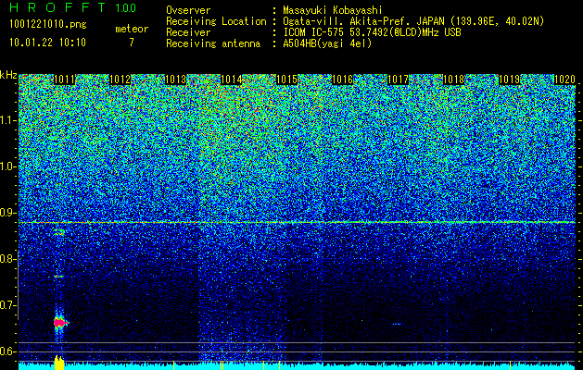Click the timestamp 10.01.22 10:10
The width and height of the screenshot is (583, 370).
47,43
